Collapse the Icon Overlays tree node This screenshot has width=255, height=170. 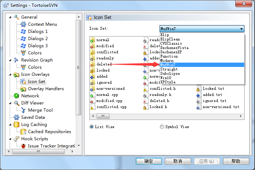10,74
